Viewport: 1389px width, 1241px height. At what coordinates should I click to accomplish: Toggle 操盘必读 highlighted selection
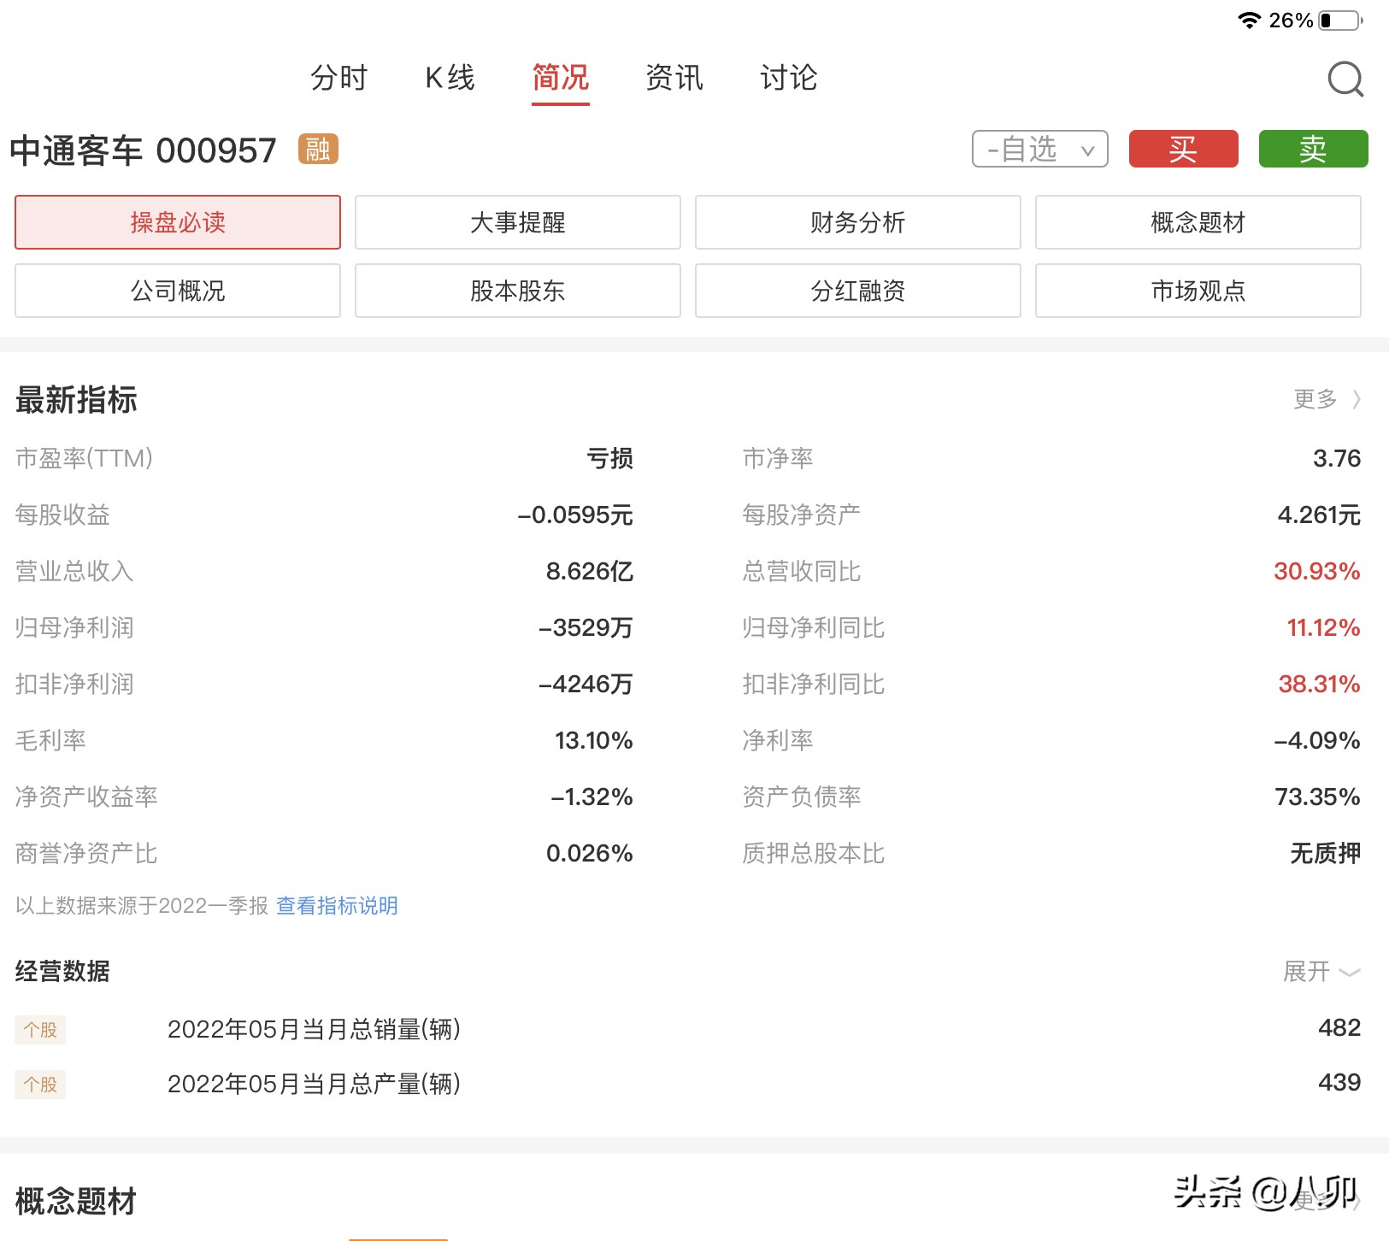(x=177, y=222)
